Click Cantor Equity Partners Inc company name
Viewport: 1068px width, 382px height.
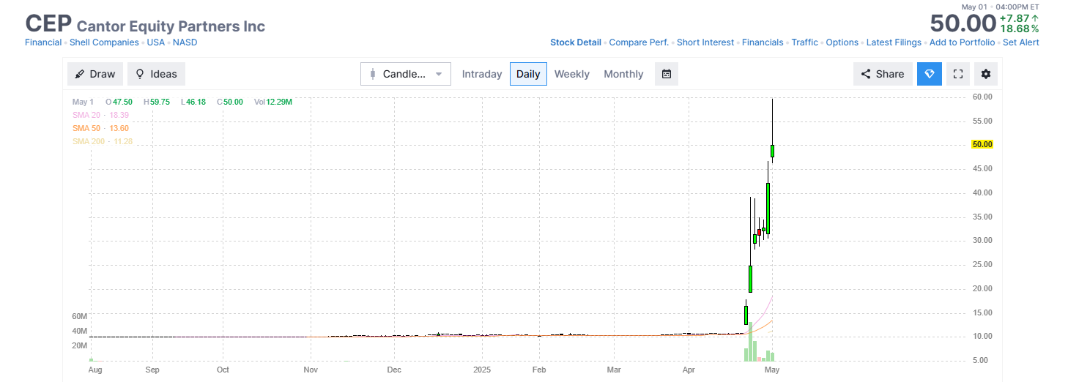click(x=171, y=26)
